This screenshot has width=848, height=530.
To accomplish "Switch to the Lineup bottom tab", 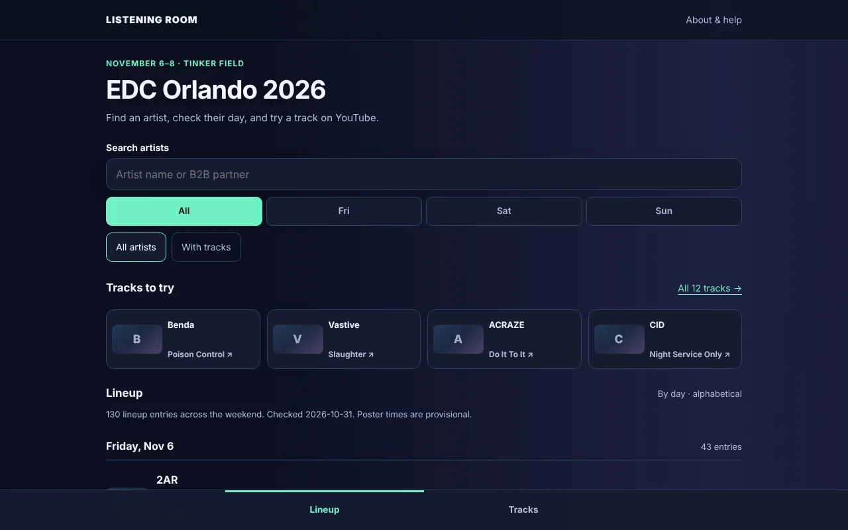I will click(325, 509).
